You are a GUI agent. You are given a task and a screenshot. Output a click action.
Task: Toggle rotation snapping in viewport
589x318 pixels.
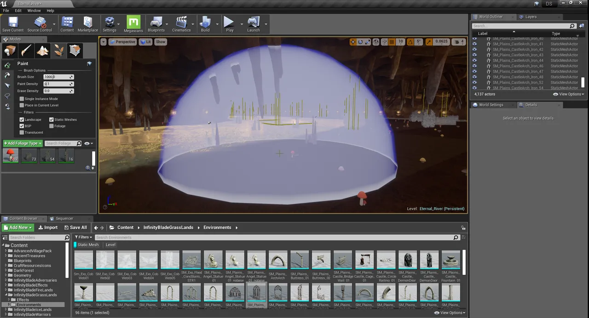[x=410, y=42]
